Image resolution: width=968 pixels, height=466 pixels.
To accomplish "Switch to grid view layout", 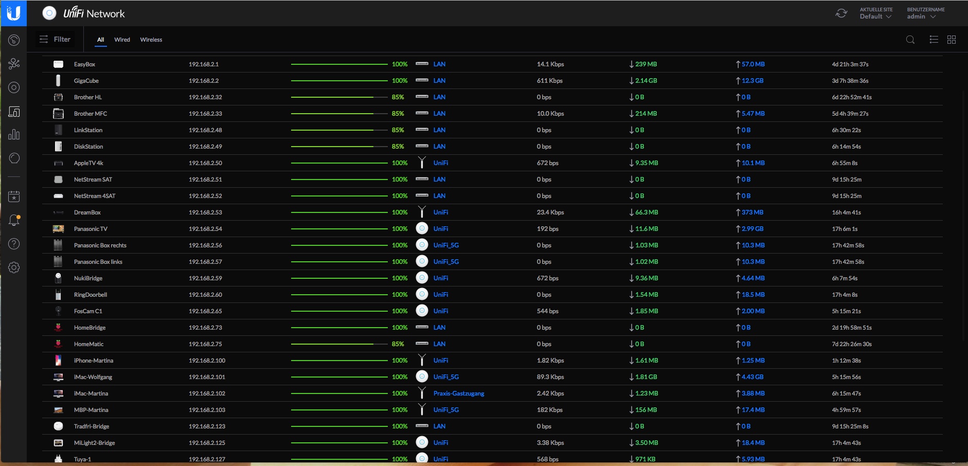I will (952, 40).
